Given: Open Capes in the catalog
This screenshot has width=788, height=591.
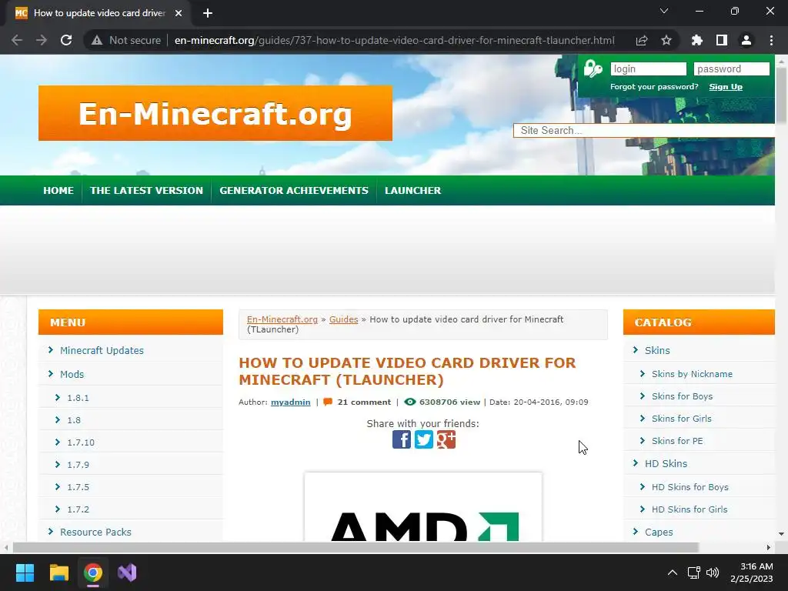Looking at the screenshot, I should pyautogui.click(x=659, y=532).
